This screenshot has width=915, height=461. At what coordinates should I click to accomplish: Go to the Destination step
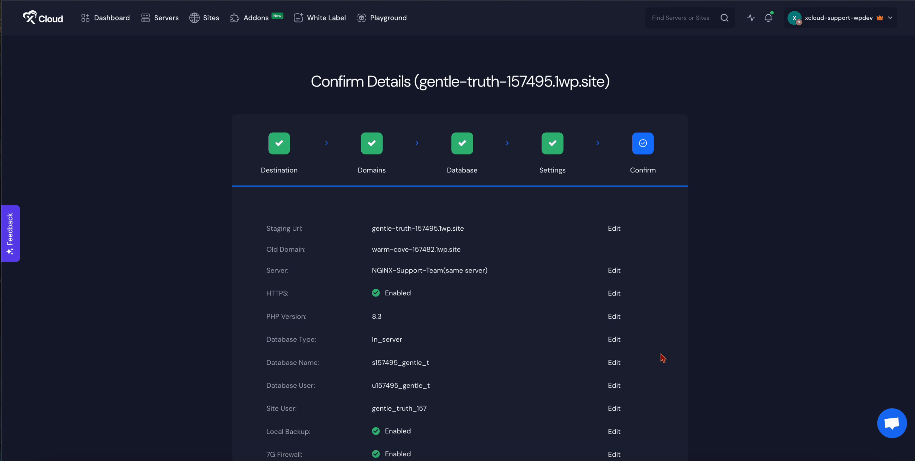[279, 143]
